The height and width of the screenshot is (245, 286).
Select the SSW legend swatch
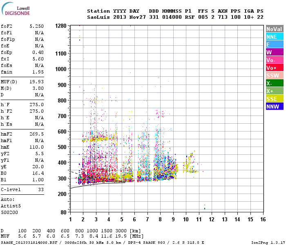275,75
